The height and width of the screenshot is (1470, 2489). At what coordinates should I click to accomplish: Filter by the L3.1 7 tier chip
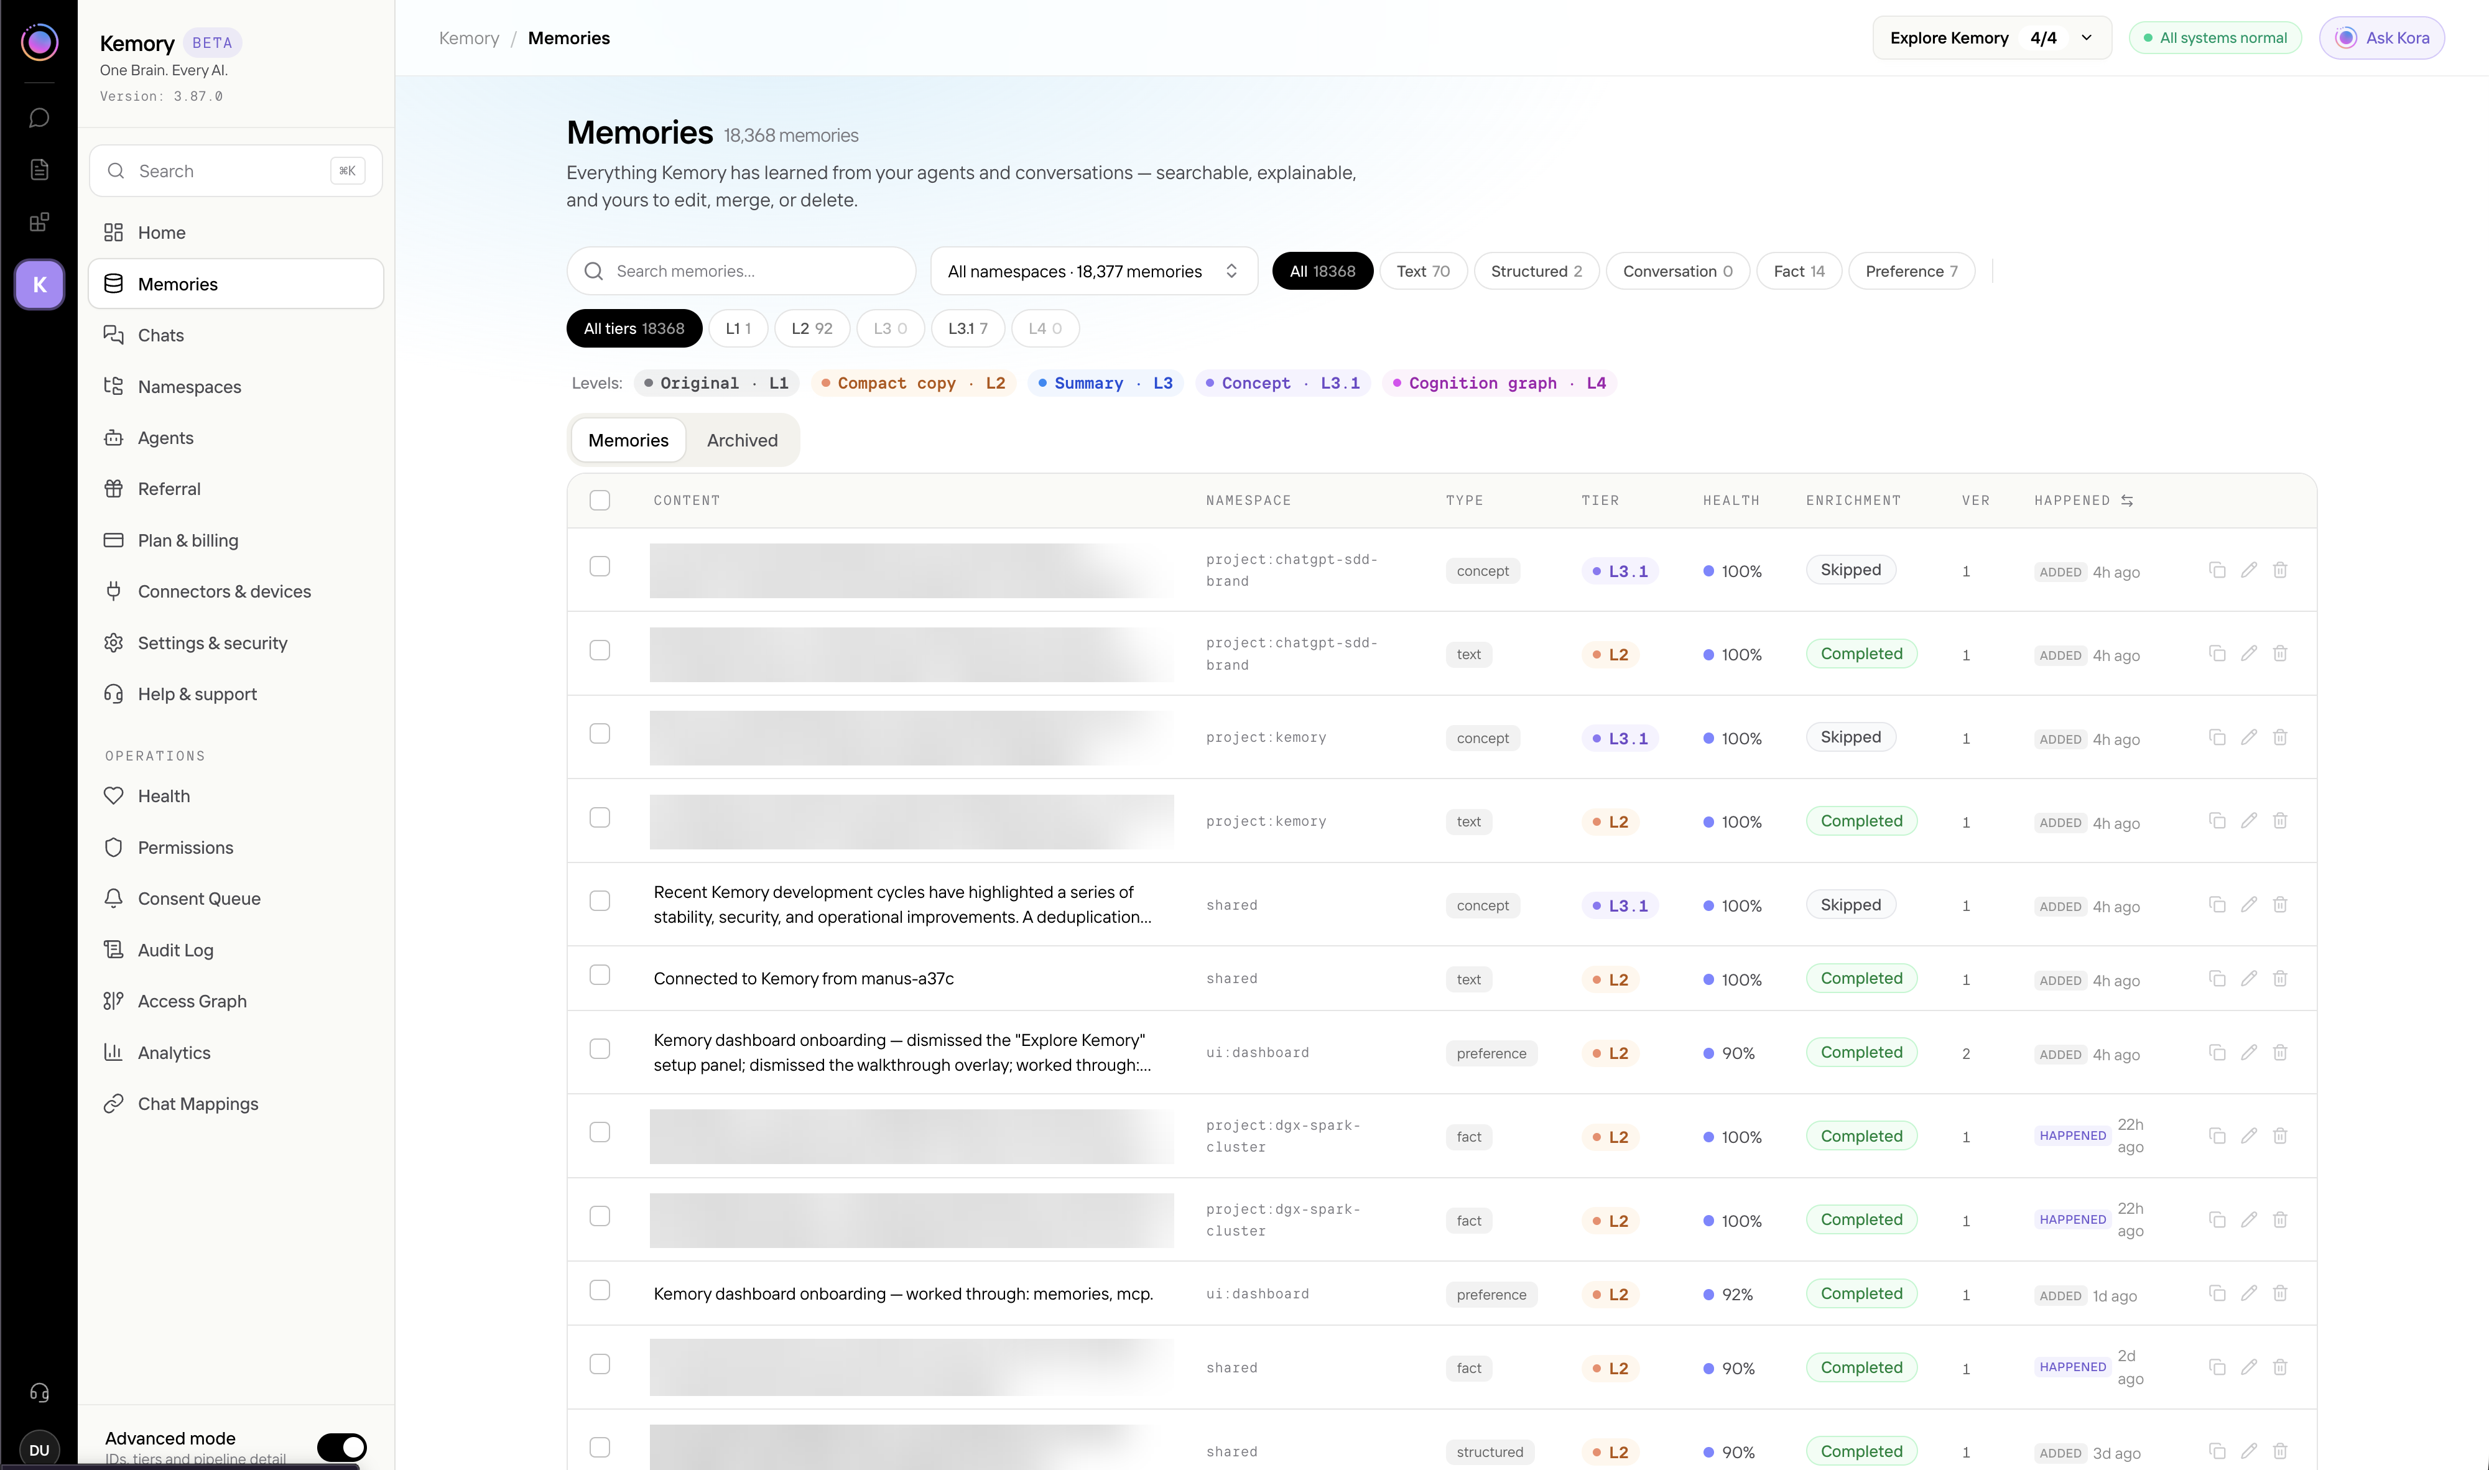pyautogui.click(x=966, y=329)
